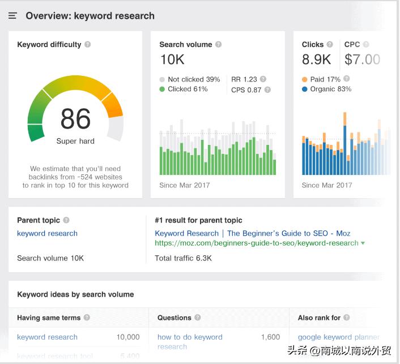400x364 pixels.
Task: Click the Also rank for help icon
Action: pos(347,318)
